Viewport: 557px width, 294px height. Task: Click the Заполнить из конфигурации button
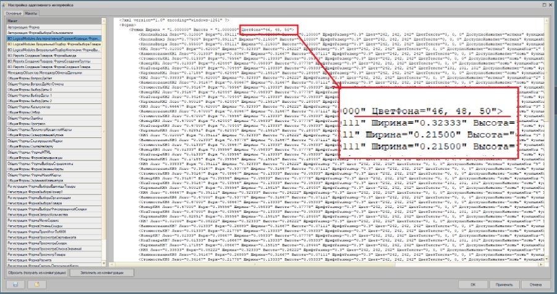(x=102, y=273)
